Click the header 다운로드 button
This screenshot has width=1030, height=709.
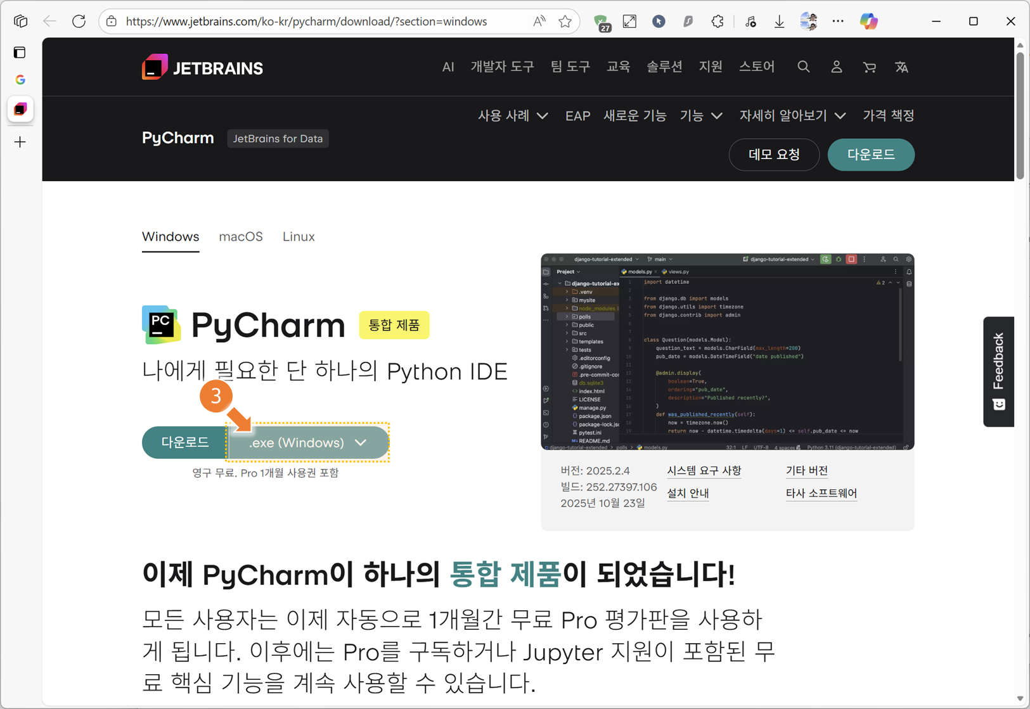871,155
